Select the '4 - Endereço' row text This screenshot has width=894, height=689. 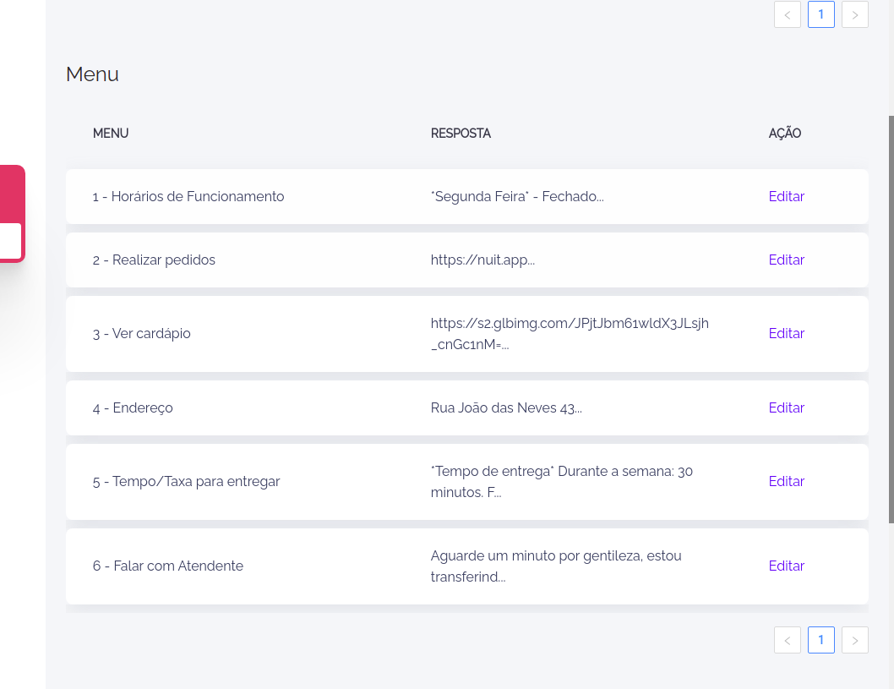click(x=133, y=407)
